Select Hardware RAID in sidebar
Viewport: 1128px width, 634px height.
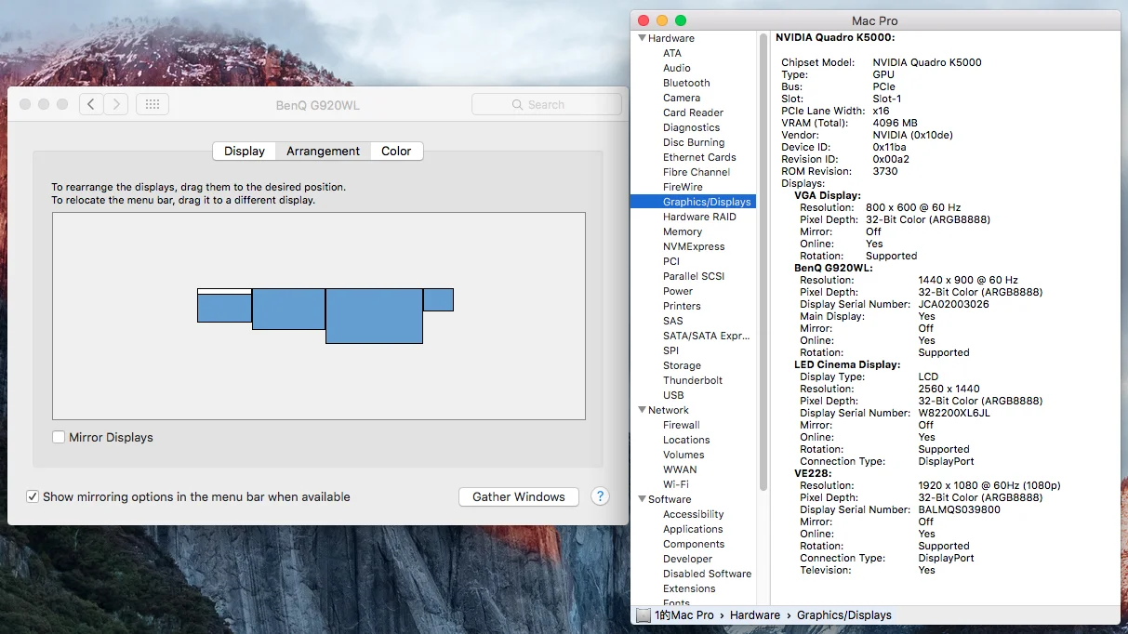pos(699,217)
